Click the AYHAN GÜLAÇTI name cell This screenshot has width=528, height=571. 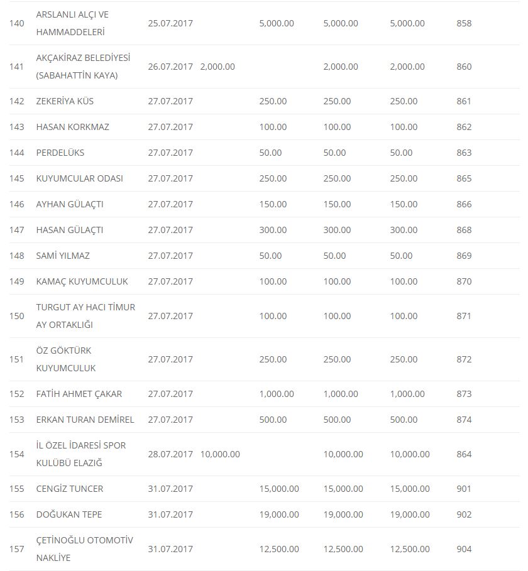[x=70, y=204]
